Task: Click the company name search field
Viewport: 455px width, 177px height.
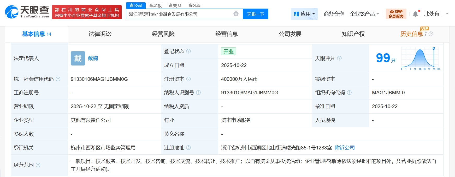Action: (180, 14)
